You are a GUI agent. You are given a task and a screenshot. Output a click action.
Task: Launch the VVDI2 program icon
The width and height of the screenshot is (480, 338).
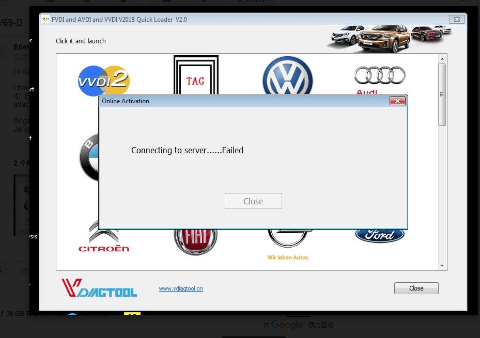click(104, 80)
